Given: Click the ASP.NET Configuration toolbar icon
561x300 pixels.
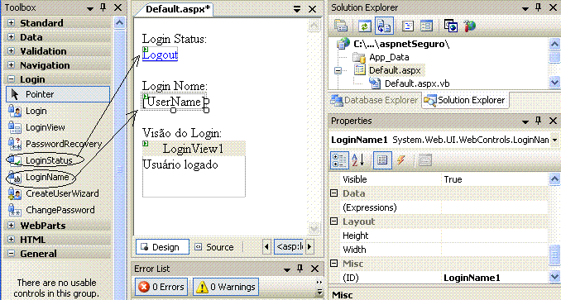Looking at the screenshot, I should pos(470,26).
